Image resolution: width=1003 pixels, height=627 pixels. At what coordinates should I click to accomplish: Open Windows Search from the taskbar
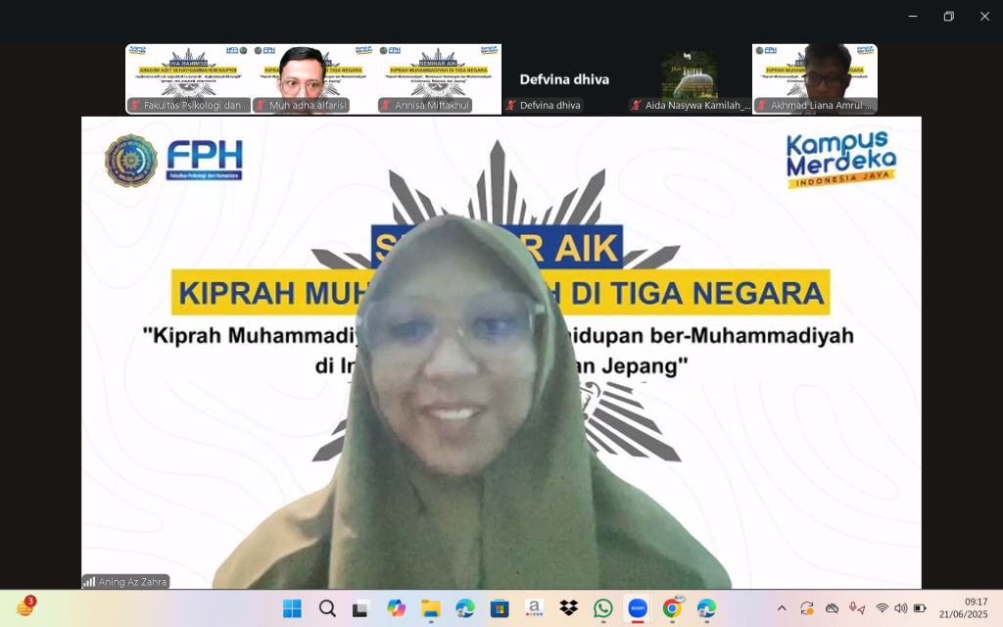click(x=327, y=608)
